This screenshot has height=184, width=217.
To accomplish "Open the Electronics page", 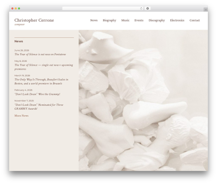I will coord(177,20).
